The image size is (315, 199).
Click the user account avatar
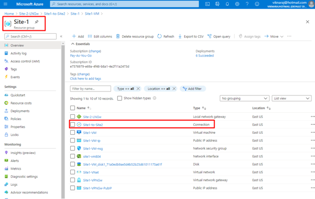[311, 4]
